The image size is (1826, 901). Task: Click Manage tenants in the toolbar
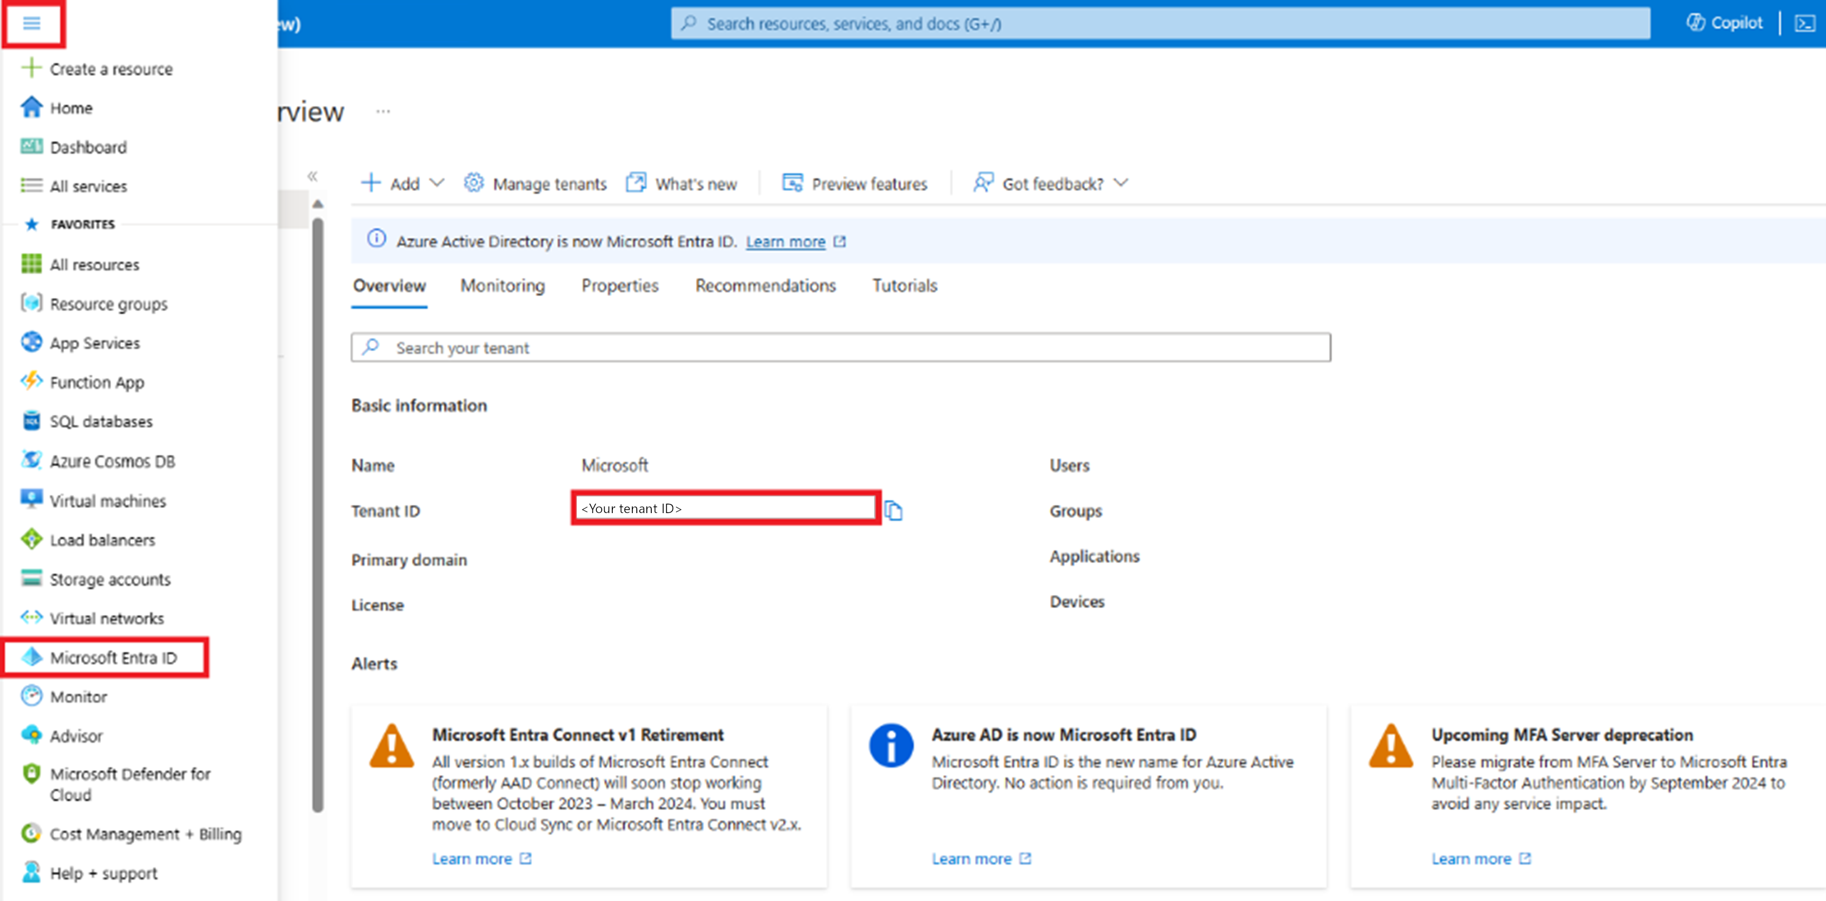tap(535, 184)
